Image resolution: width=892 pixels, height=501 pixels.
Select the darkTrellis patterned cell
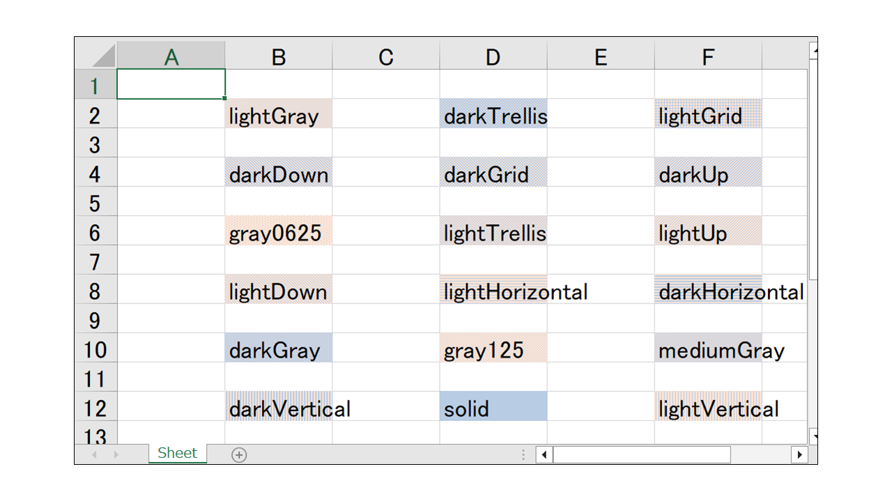pos(493,115)
